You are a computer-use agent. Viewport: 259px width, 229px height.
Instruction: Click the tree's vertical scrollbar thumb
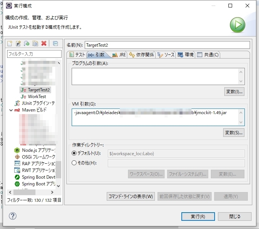(59, 170)
